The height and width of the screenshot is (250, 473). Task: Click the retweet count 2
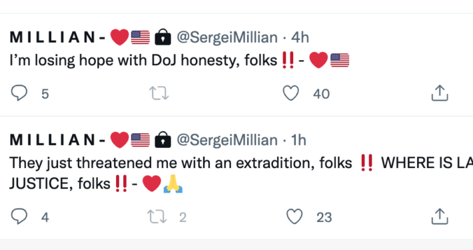(183, 217)
